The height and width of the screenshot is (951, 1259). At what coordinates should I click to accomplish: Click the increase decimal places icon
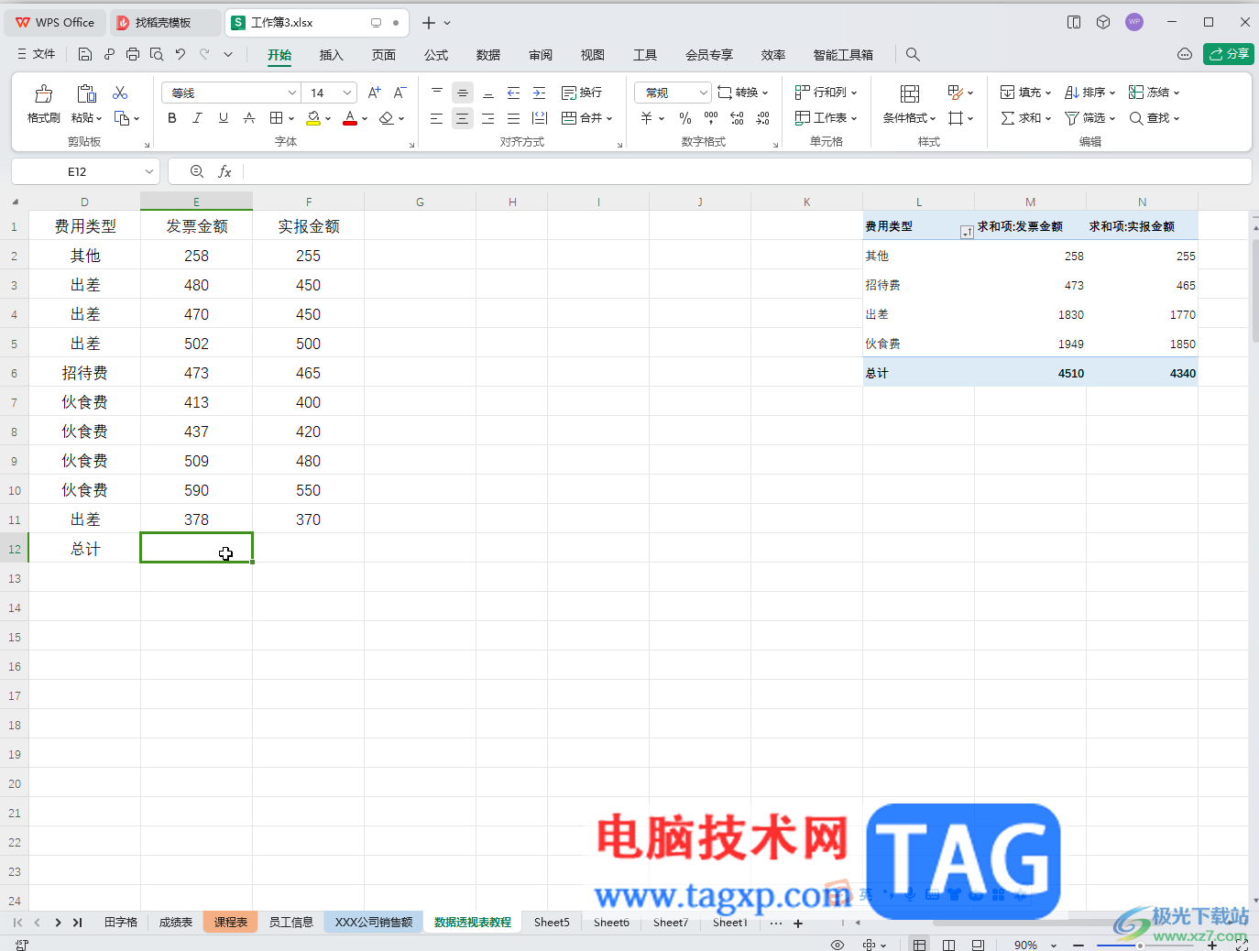point(738,118)
